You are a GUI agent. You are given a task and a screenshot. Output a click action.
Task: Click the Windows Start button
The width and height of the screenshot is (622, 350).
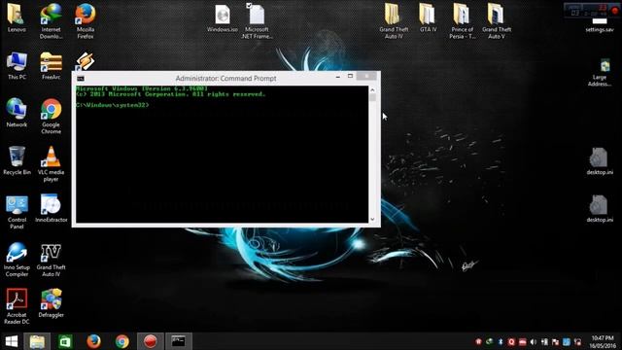click(12, 341)
